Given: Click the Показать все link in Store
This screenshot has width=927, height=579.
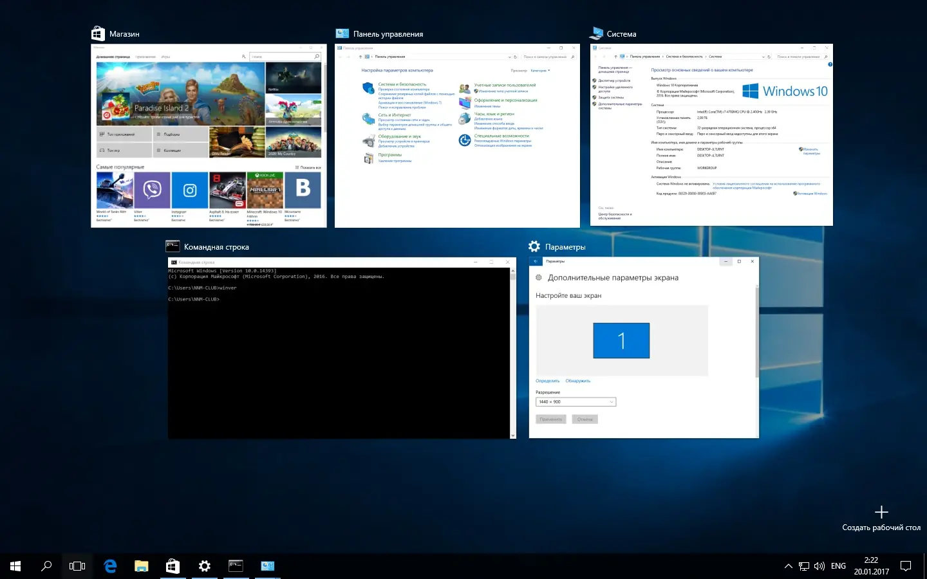Looking at the screenshot, I should click(x=308, y=167).
